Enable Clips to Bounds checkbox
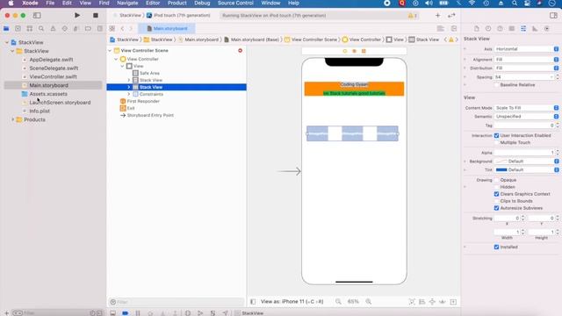The width and height of the screenshot is (562, 316). point(496,201)
